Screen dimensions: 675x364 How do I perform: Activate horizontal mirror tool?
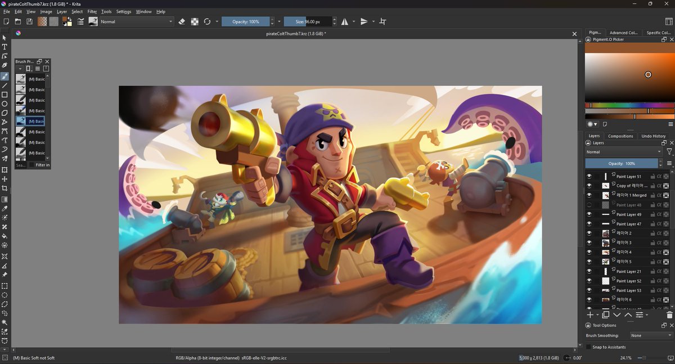coord(345,21)
